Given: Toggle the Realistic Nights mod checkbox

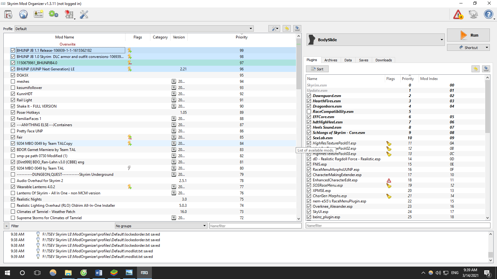Looking at the screenshot, I should (x=13, y=199).
